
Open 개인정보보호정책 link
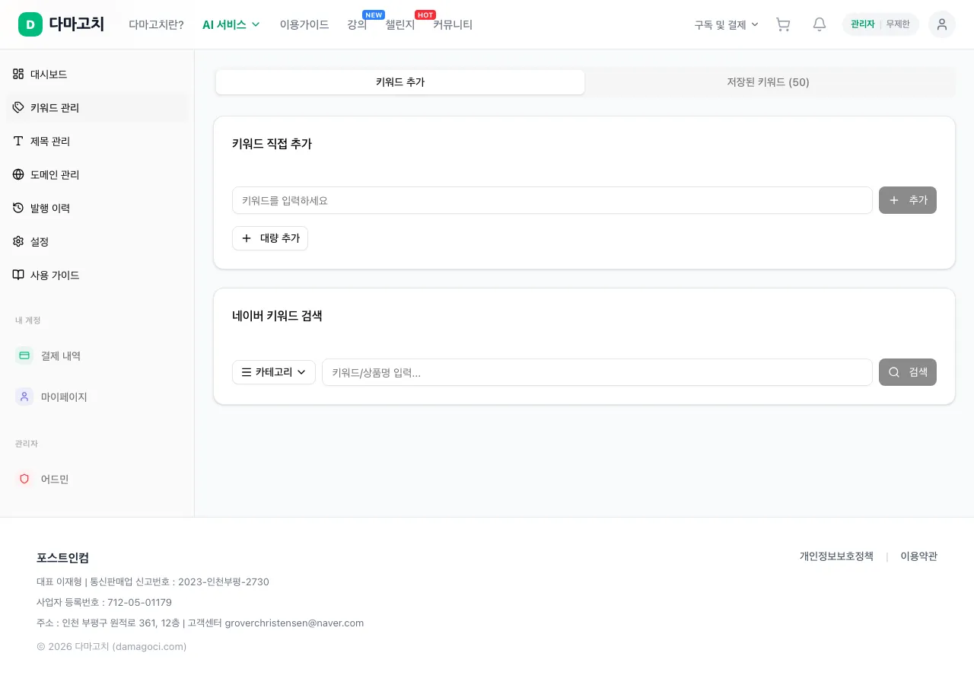point(836,556)
